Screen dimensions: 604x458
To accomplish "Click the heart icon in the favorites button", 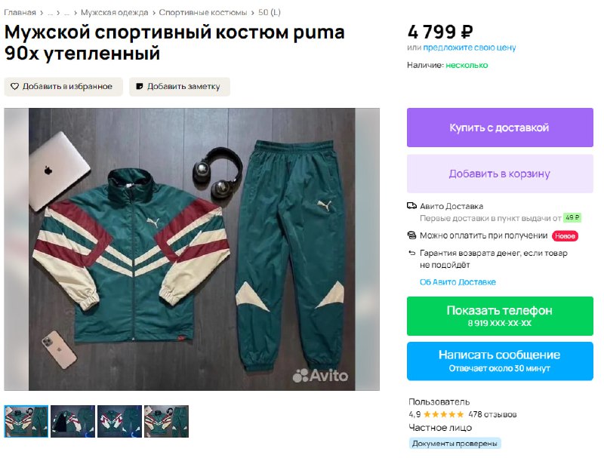I will coord(14,87).
